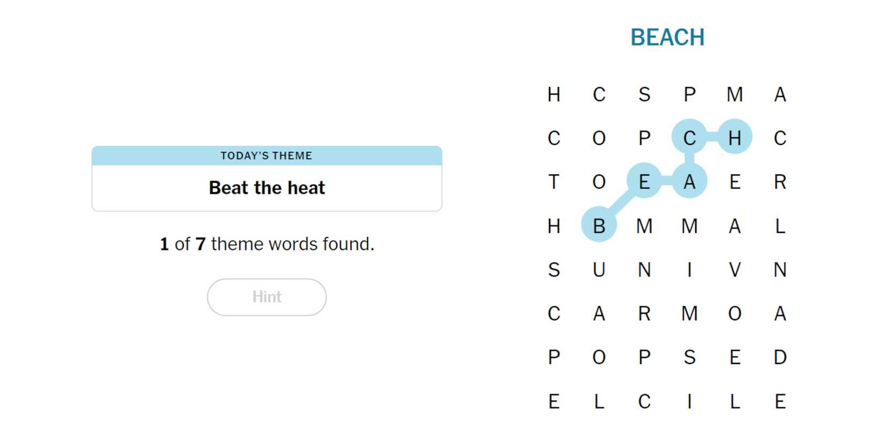Tap the S in the top row
The image size is (883, 441).
644,94
